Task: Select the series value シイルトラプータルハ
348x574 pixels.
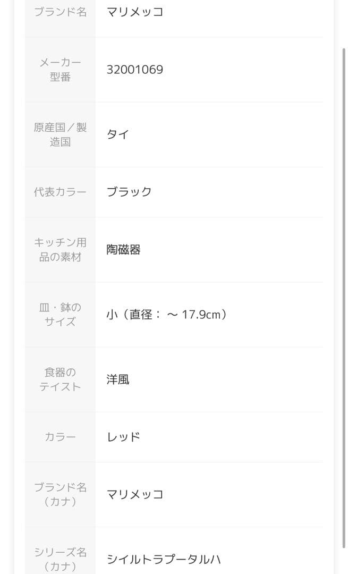Action: [164, 559]
